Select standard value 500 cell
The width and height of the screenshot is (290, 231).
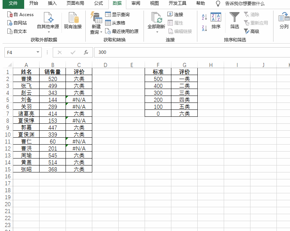coord(158,79)
